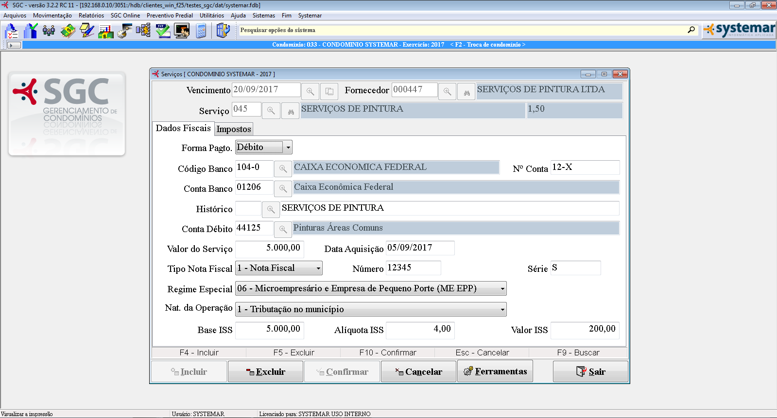Image resolution: width=777 pixels, height=418 pixels.
Task: Click the magnifier next to Fornecedor code
Action: click(447, 91)
